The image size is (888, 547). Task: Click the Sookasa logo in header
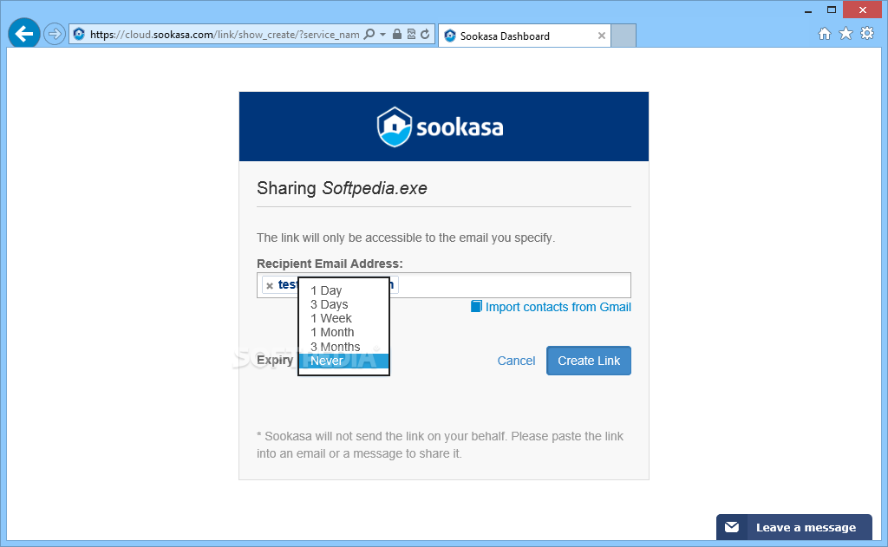(440, 127)
